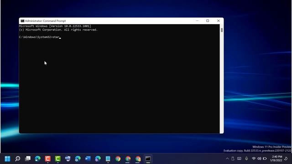Open Task View on the taskbar
Screen dimensions: 292x164
click(28, 159)
